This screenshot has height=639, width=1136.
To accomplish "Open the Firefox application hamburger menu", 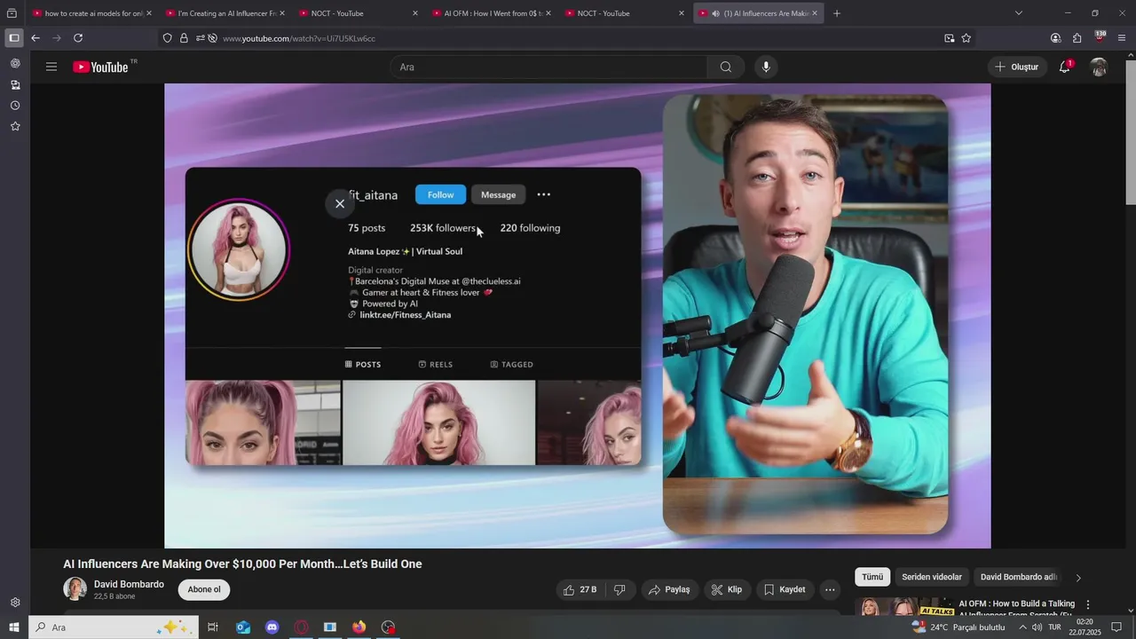I will tap(1122, 38).
